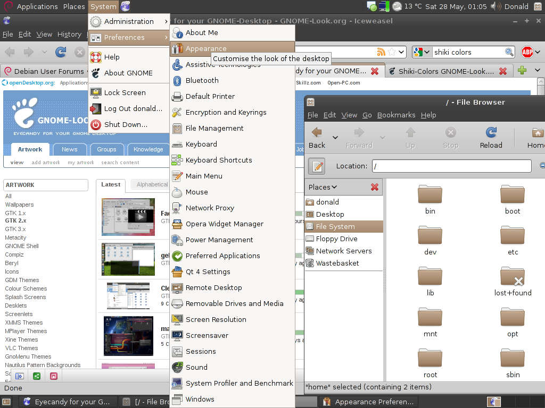This screenshot has width=545, height=408.
Task: Close the Places sidebar panel
Action: 374,188
